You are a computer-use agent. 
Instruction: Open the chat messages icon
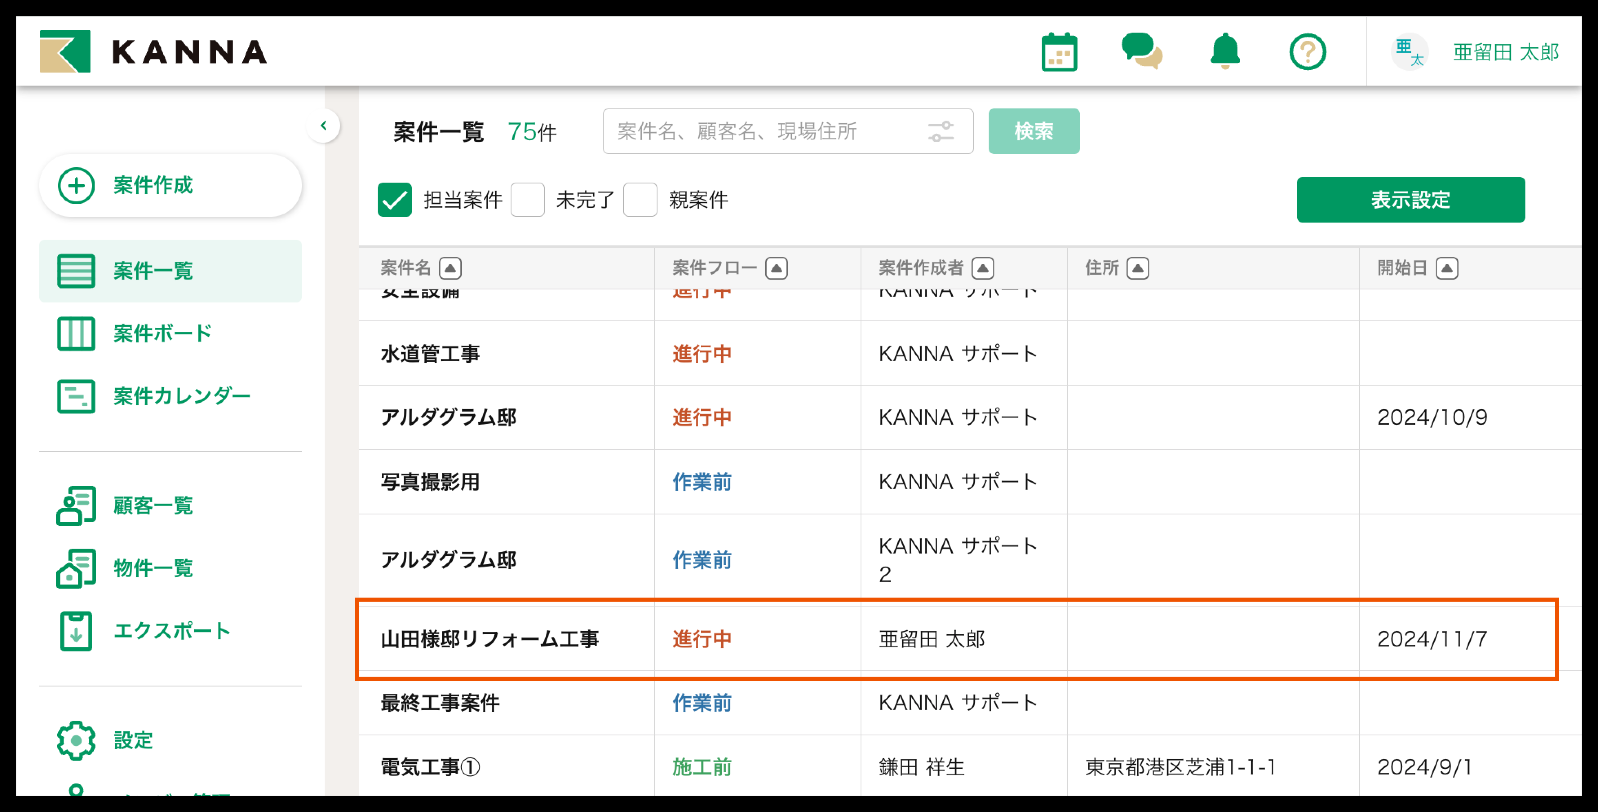(1142, 51)
